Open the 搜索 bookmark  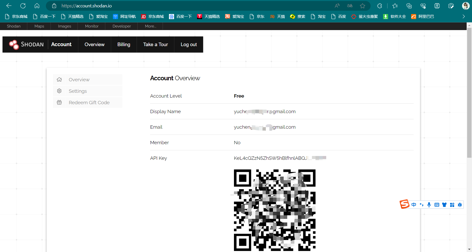[x=298, y=17]
